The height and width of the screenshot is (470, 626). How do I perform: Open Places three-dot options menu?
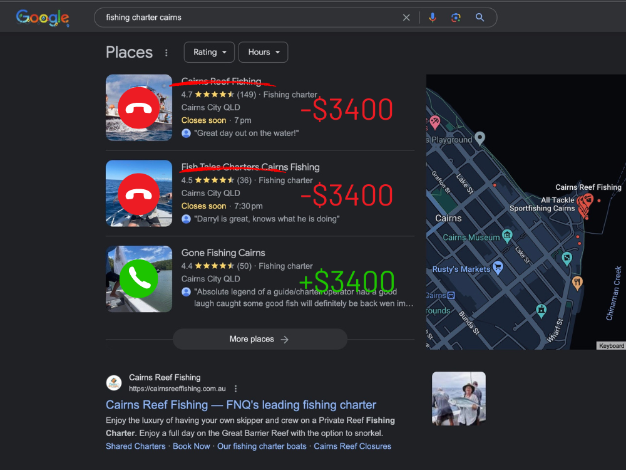(167, 53)
